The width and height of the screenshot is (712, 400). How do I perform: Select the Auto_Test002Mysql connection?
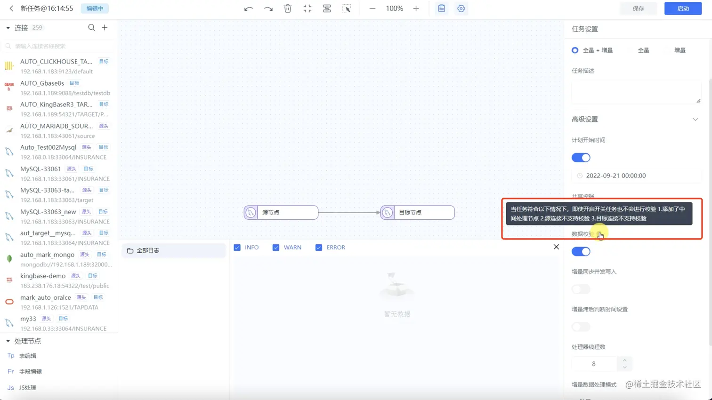click(59, 152)
